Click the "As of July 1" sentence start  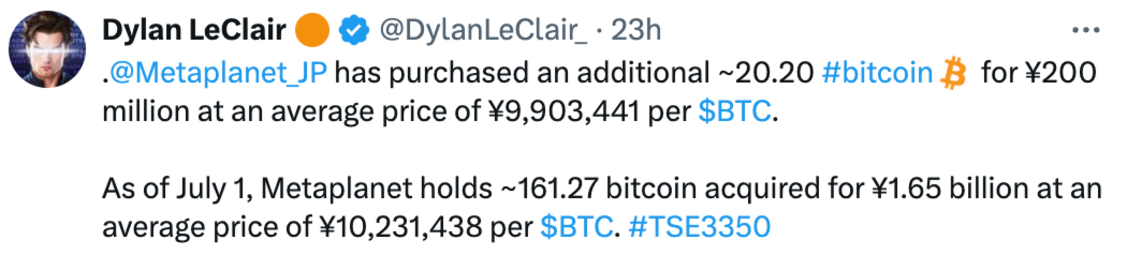[x=177, y=189]
